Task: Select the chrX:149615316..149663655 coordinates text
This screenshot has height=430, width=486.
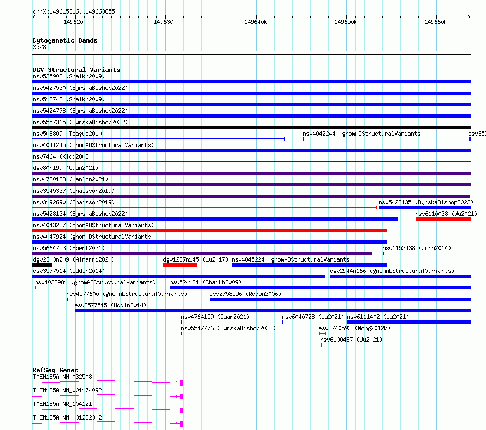Action: [x=74, y=11]
